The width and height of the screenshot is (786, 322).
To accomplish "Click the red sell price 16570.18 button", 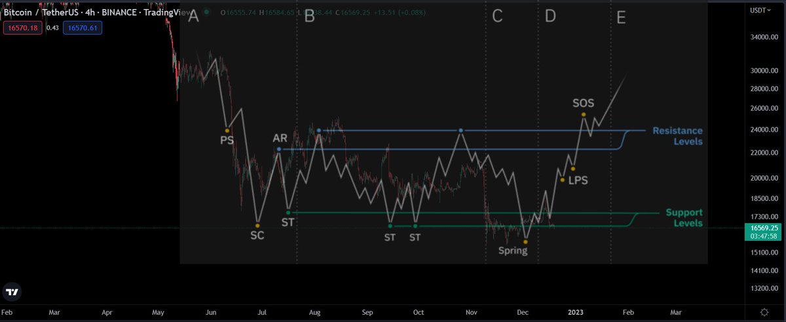I will point(22,27).
